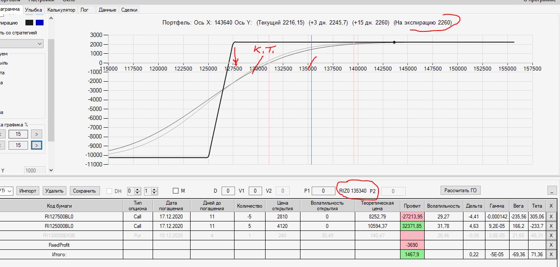
Task: Click the FixedProfit value -3690
Action: tap(413, 245)
